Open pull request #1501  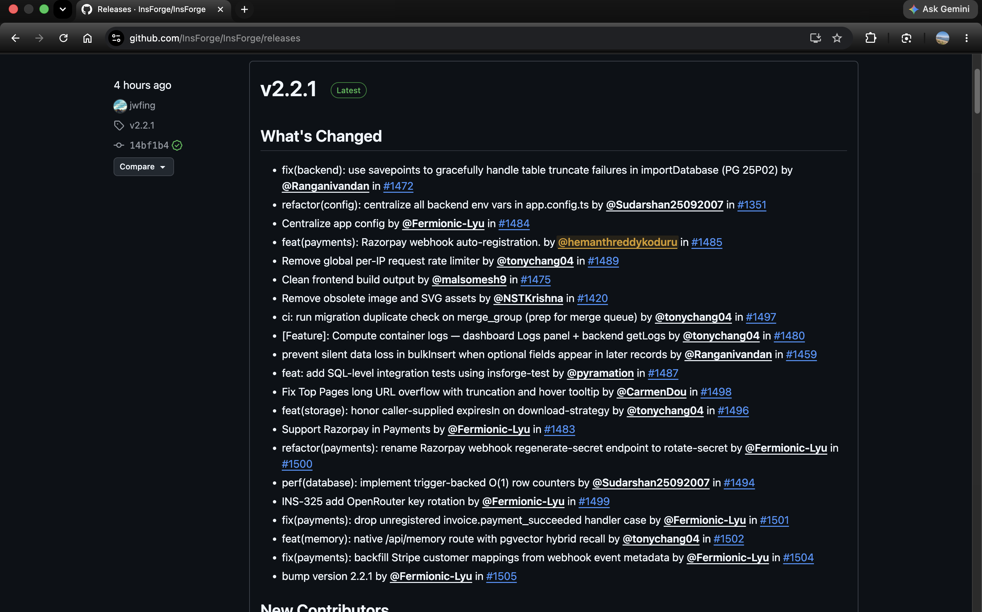[x=775, y=520]
